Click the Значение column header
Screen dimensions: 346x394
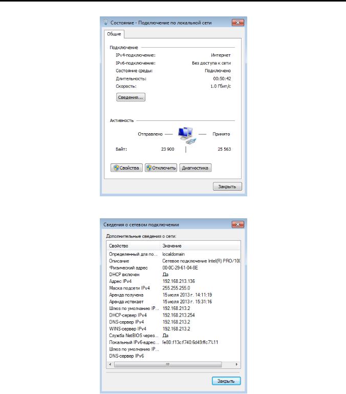coord(200,246)
